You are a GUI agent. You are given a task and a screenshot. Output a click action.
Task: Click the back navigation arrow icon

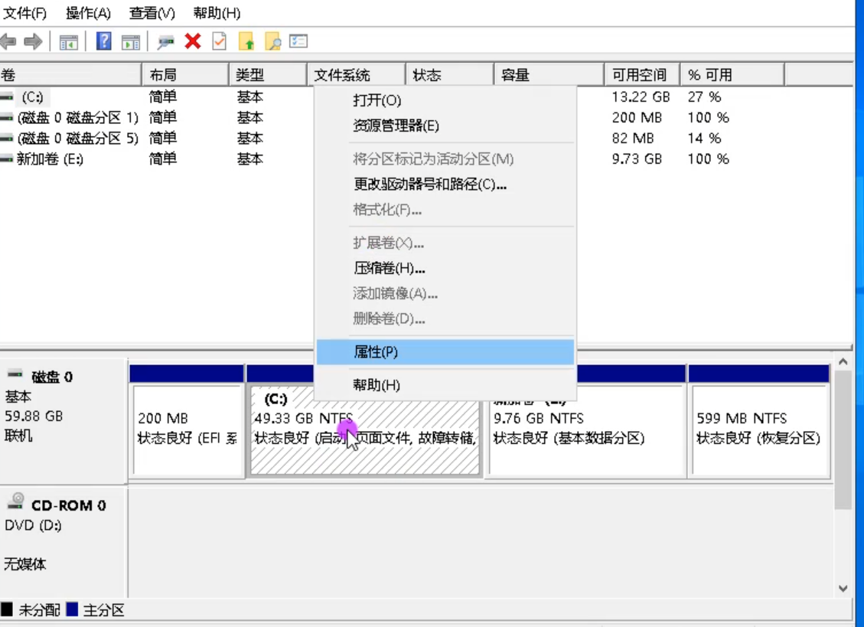9,41
